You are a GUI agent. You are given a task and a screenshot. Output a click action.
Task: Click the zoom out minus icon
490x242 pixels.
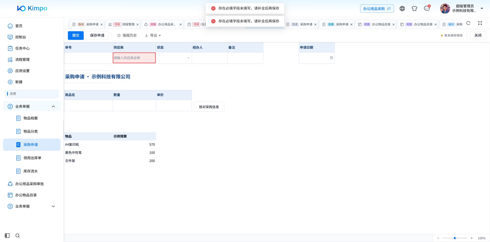coord(438,238)
